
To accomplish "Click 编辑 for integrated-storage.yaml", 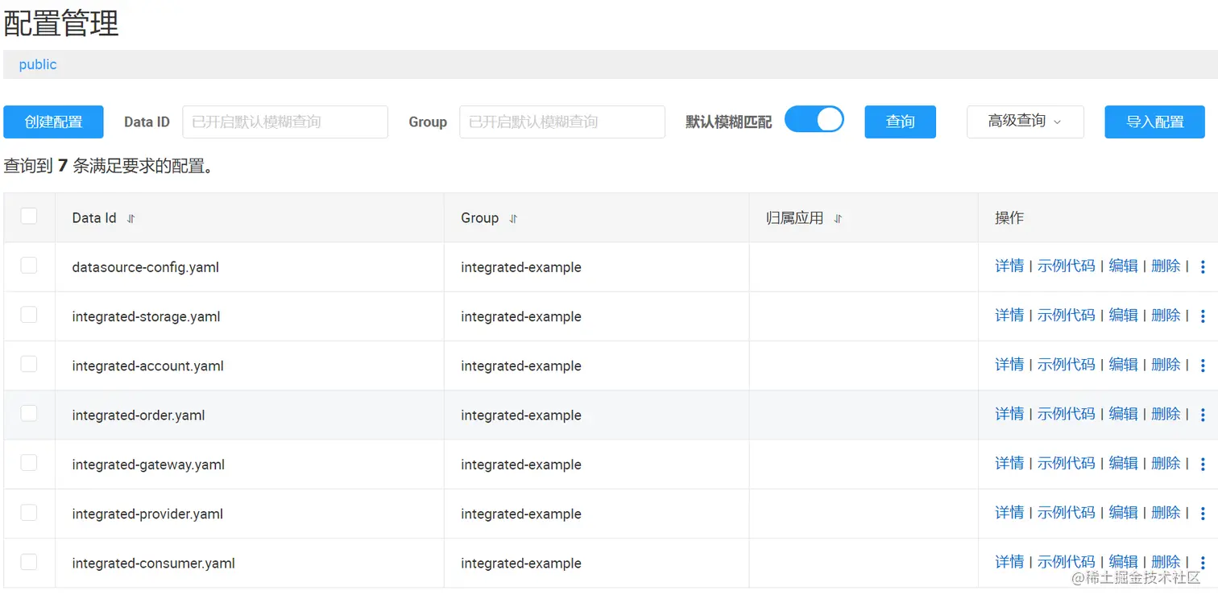I will 1124,316.
